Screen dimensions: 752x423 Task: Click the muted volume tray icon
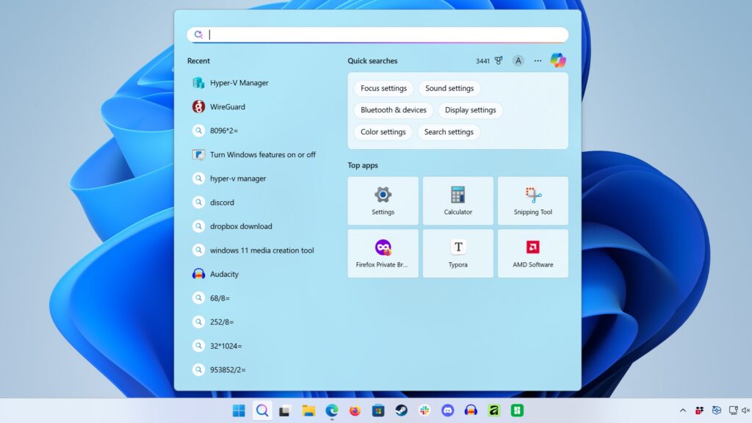coord(745,411)
